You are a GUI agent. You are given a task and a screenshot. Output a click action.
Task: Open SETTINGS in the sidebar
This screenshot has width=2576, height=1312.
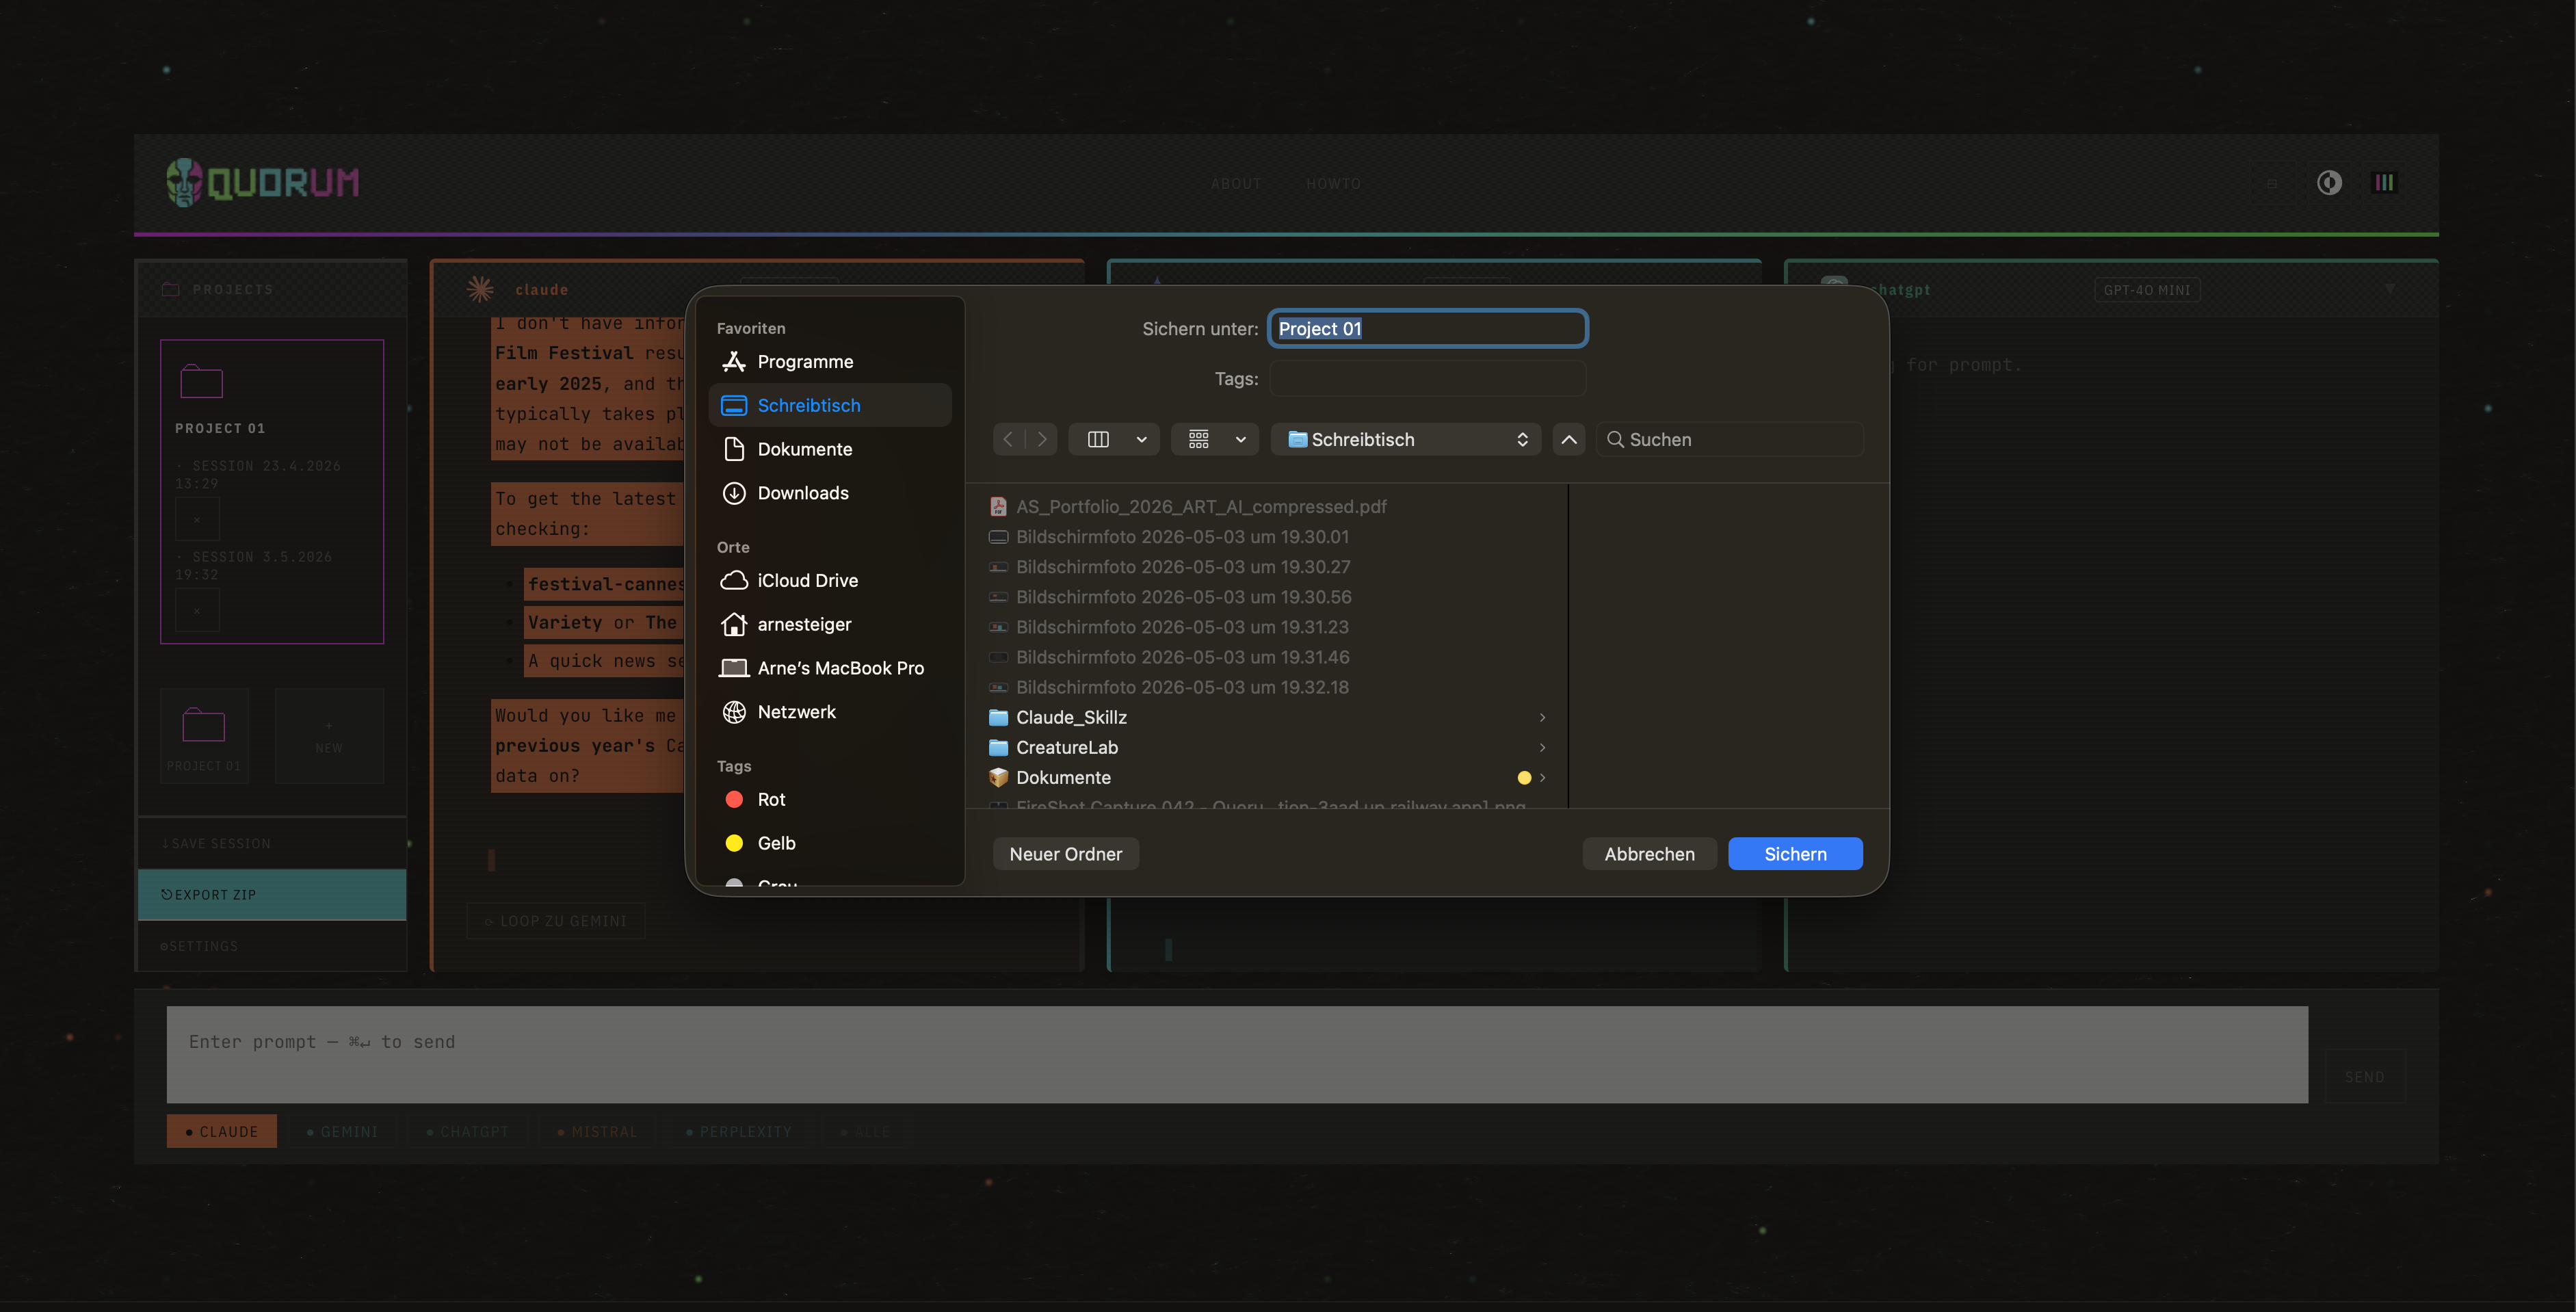272,946
